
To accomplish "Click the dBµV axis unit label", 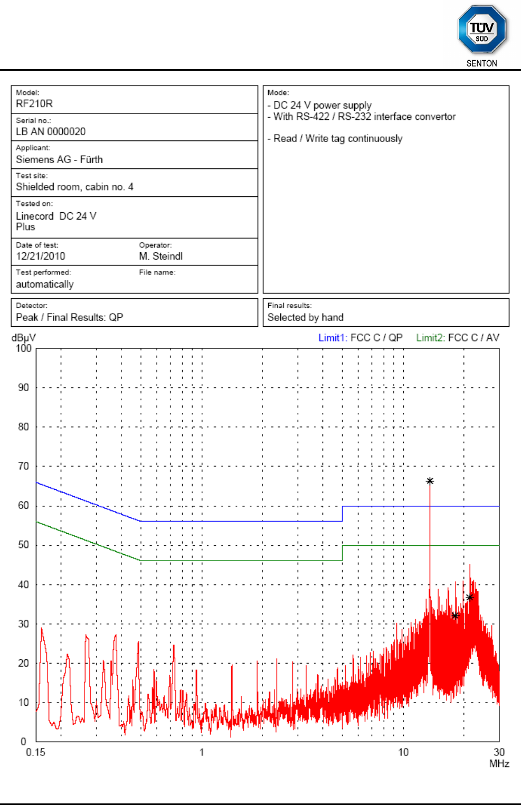I will [24, 338].
